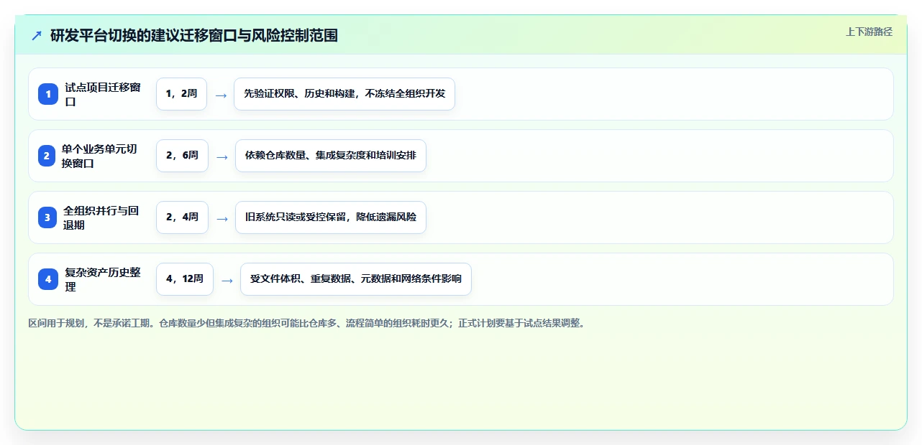
Task: Select the 试点项目迁移窗口 row label
Action: (103, 94)
